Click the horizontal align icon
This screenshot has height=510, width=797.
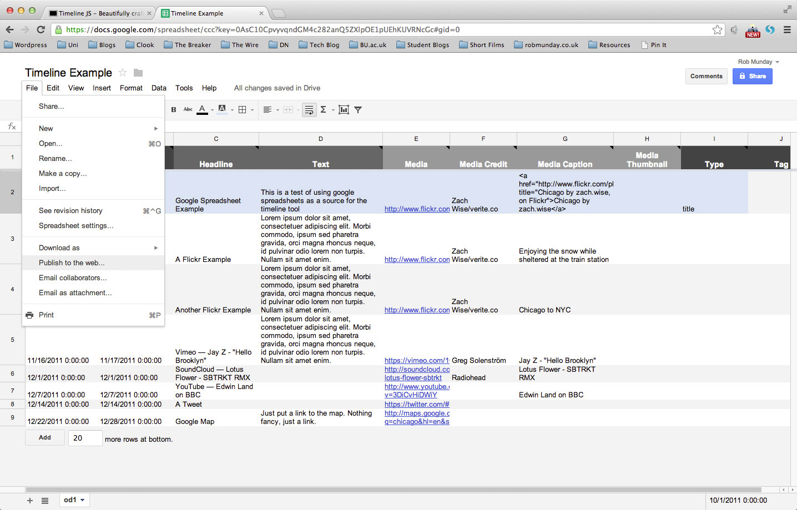click(267, 110)
